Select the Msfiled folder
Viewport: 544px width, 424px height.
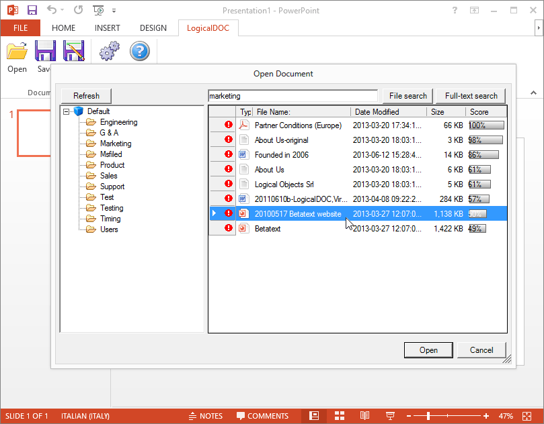tap(111, 154)
